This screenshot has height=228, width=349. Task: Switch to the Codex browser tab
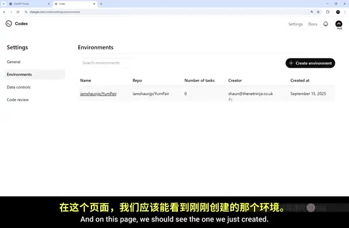[75, 4]
